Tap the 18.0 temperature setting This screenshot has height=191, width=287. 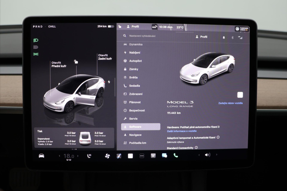pos(69,156)
